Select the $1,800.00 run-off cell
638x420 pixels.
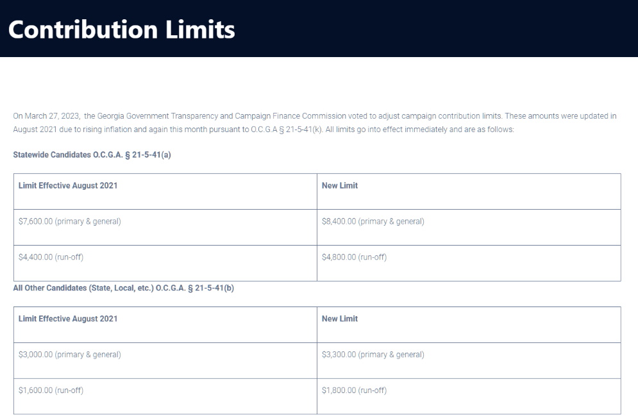click(x=469, y=396)
